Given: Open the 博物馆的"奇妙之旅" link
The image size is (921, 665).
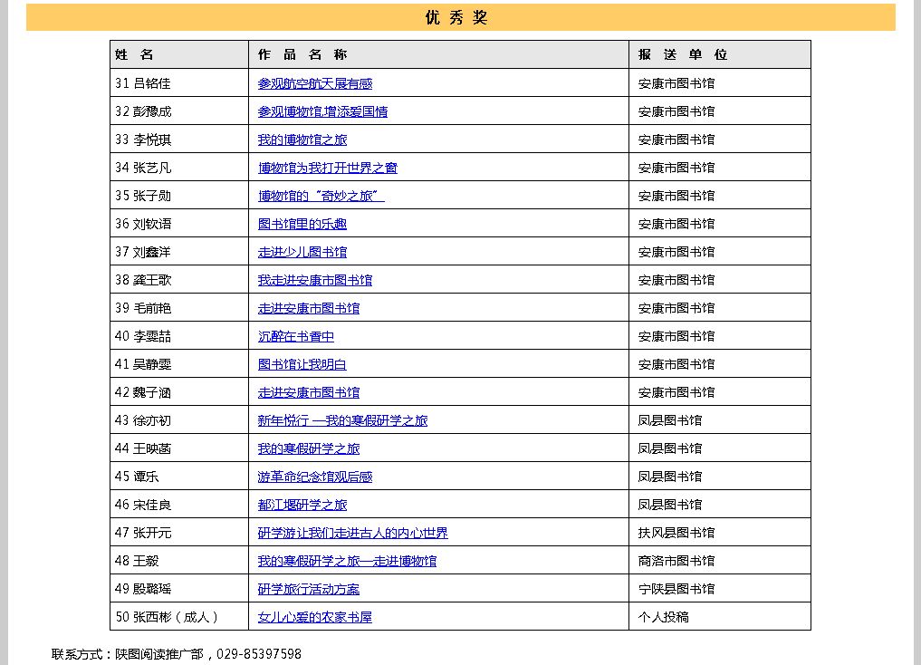Looking at the screenshot, I should coord(321,196).
